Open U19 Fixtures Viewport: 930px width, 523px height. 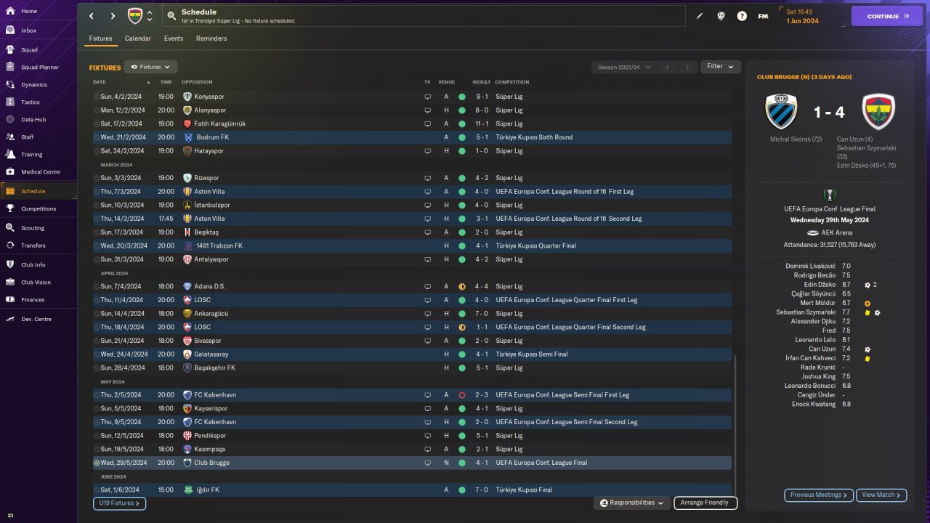pos(119,503)
